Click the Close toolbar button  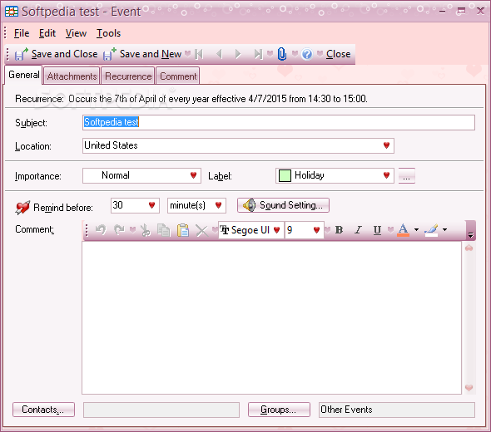pyautogui.click(x=338, y=54)
